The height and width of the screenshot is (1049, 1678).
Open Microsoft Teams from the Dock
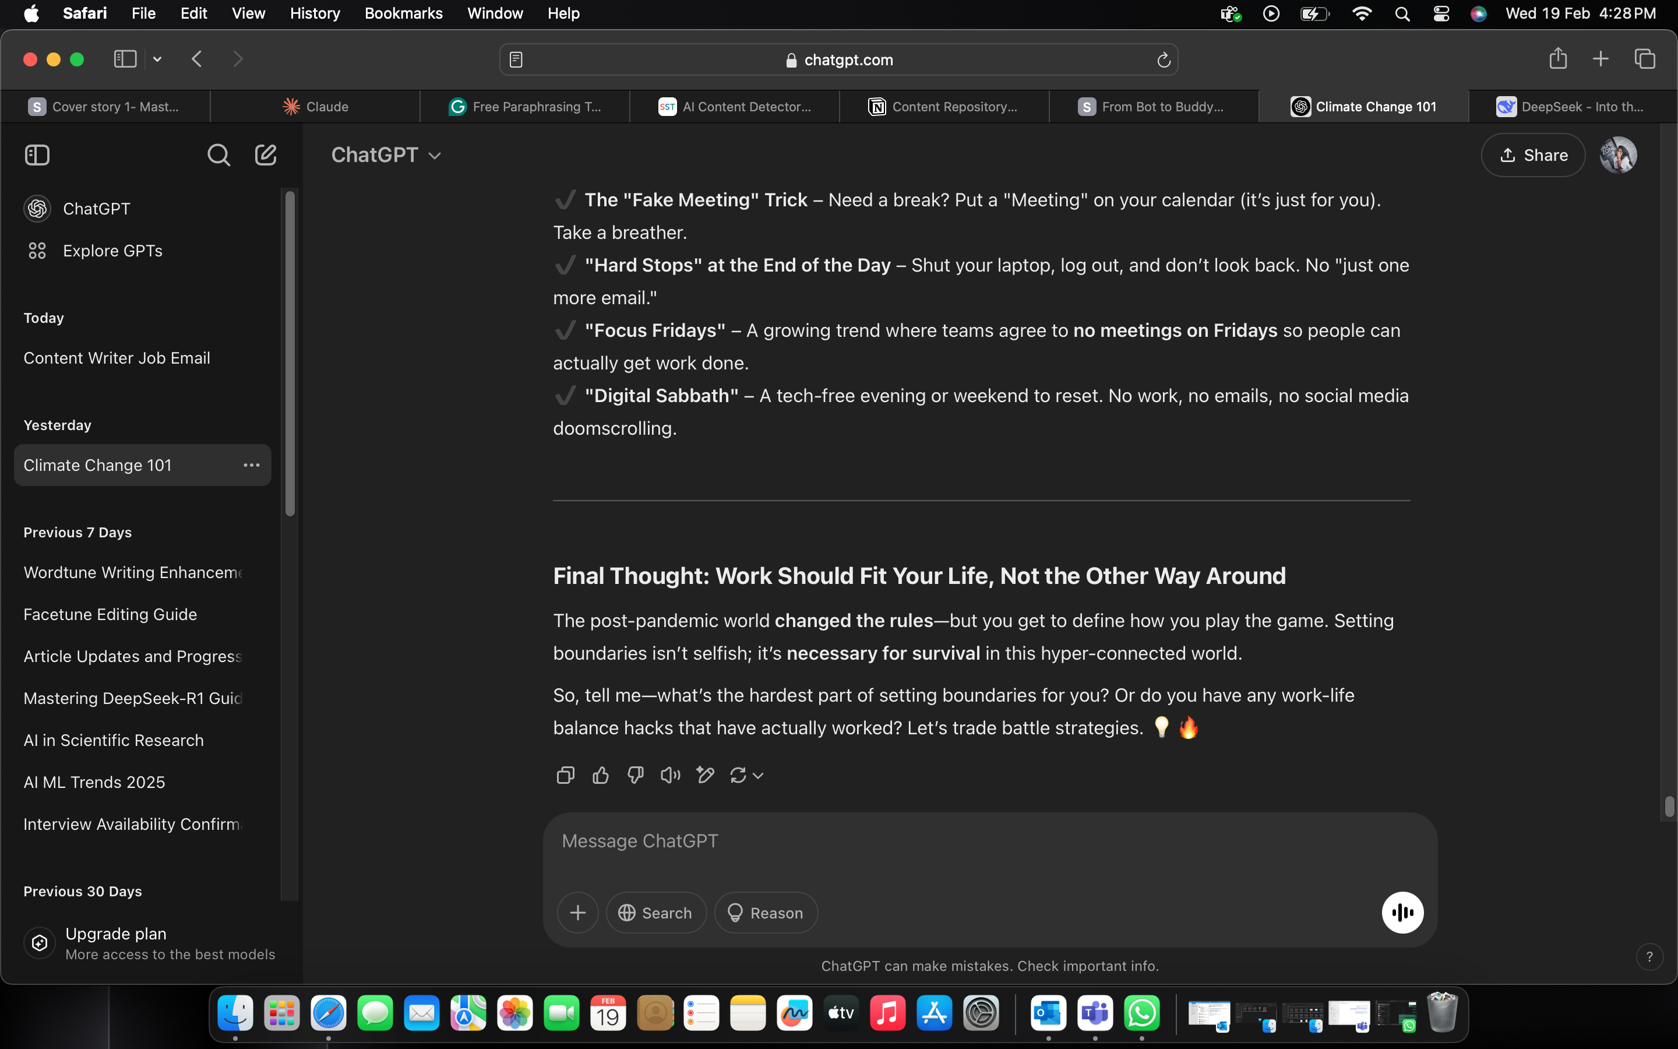(x=1095, y=1013)
